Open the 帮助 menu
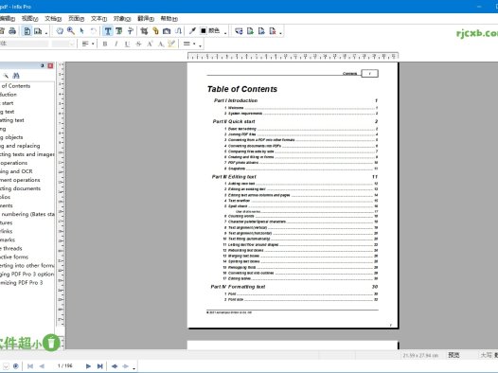Screen dimensions: 498x373 (169, 19)
